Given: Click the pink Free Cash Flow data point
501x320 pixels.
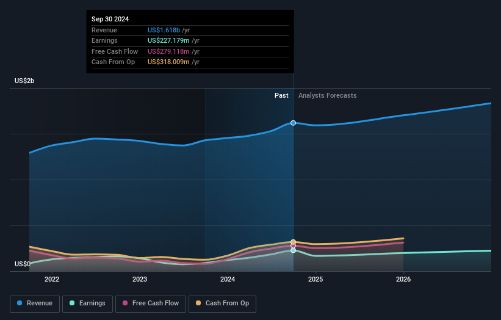Looking at the screenshot, I should pos(293,246).
